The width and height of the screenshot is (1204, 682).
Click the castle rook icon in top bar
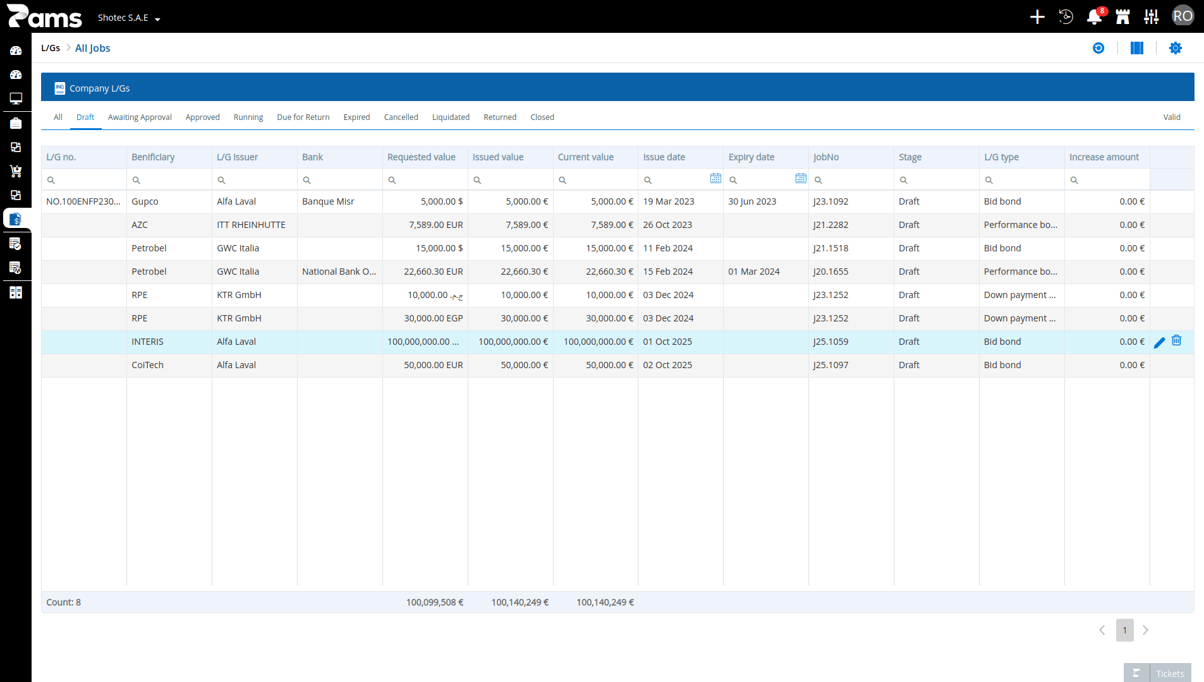point(1123,17)
